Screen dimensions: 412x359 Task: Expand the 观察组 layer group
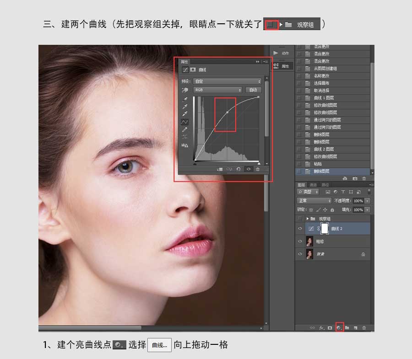[308, 219]
